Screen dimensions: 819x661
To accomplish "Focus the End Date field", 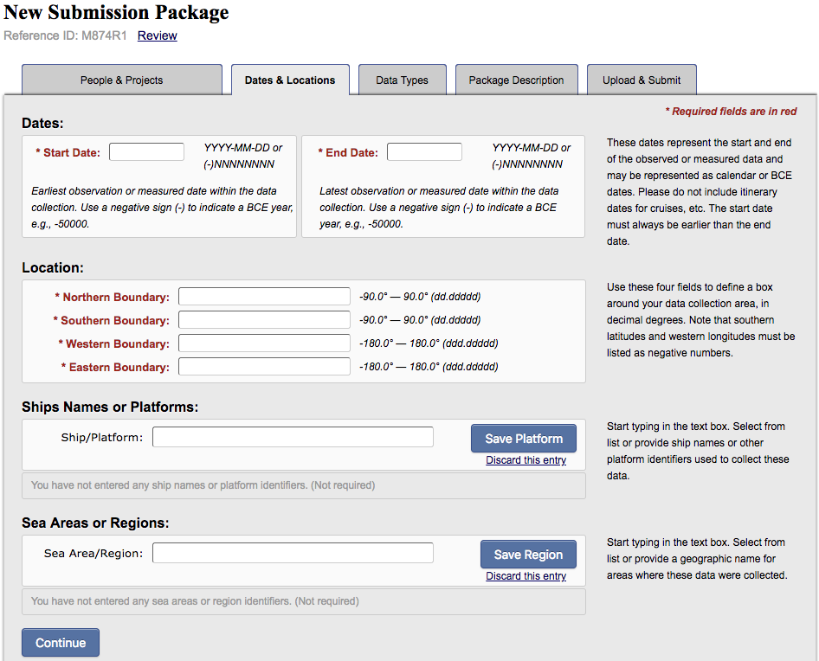I will 424,152.
